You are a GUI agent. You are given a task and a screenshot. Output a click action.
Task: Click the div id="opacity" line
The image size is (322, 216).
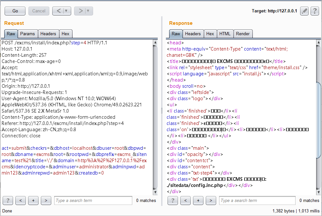tap(195, 154)
